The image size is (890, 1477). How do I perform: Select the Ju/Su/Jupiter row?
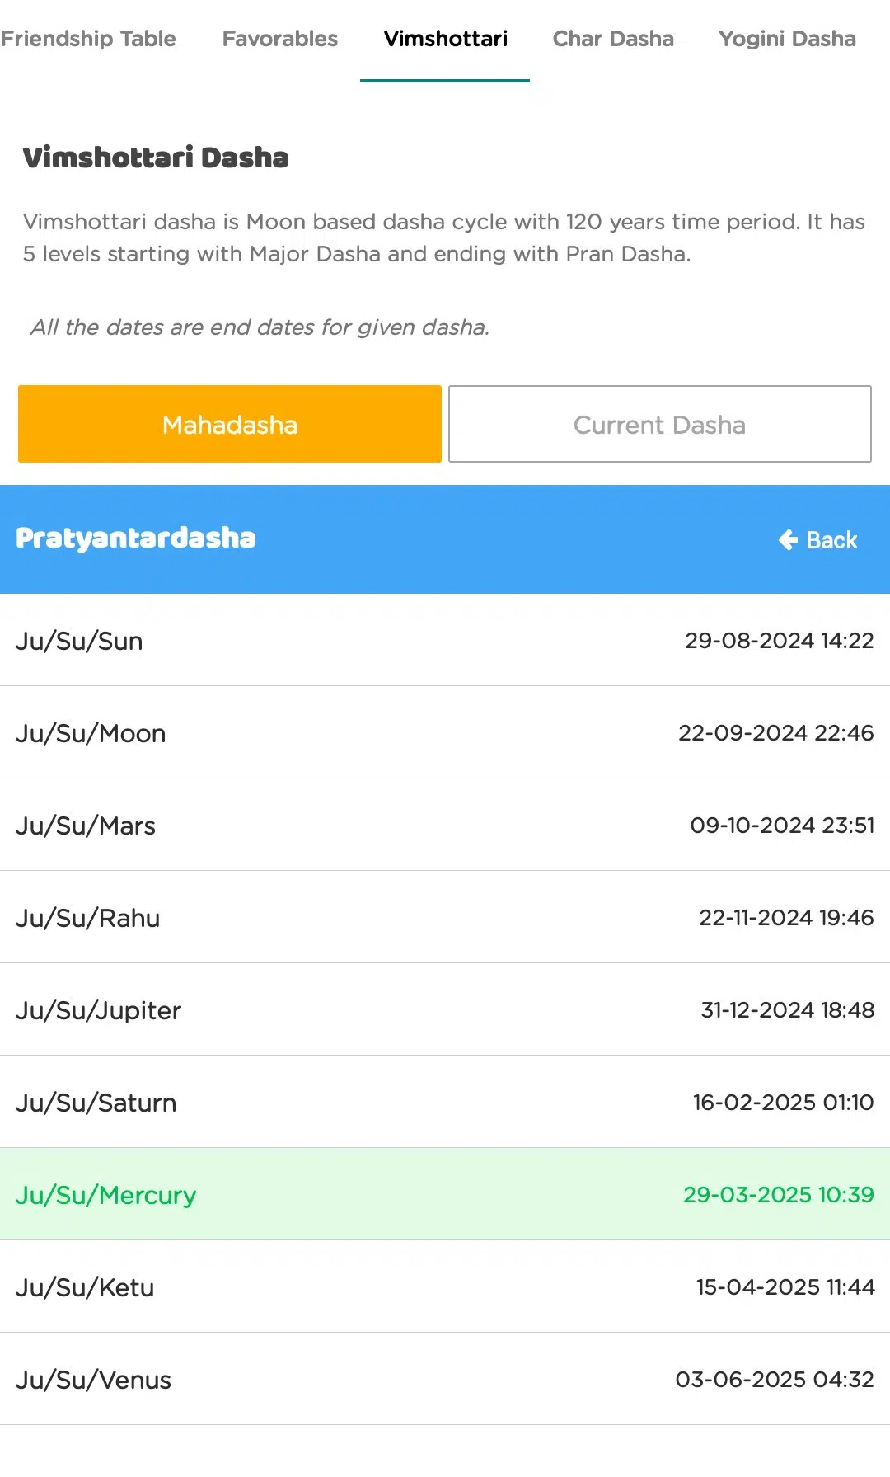click(445, 1009)
